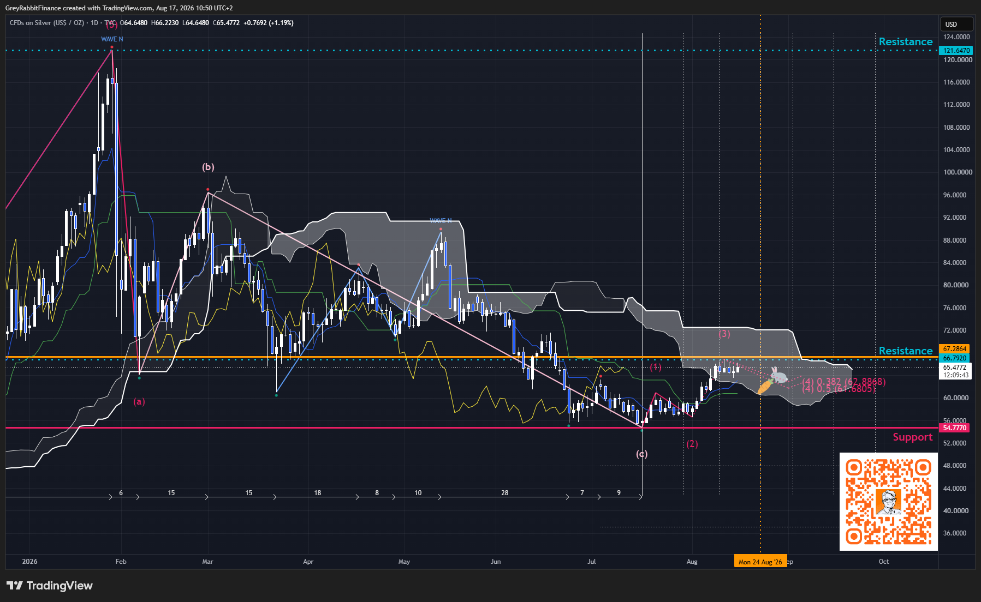Click the pink Support text label
The image size is (981, 602).
point(912,437)
